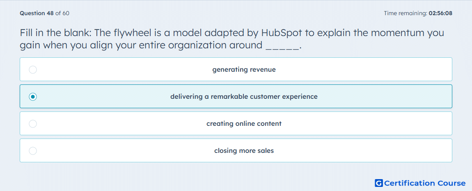Click the fill-in-the-blank question text
Image resolution: width=472 pixels, height=191 pixels.
pyautogui.click(x=232, y=39)
